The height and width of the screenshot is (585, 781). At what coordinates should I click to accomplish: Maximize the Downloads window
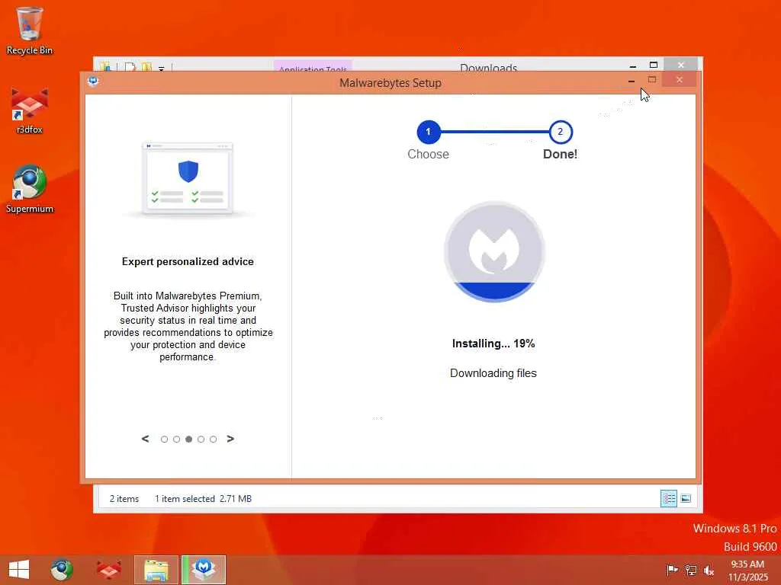point(654,66)
